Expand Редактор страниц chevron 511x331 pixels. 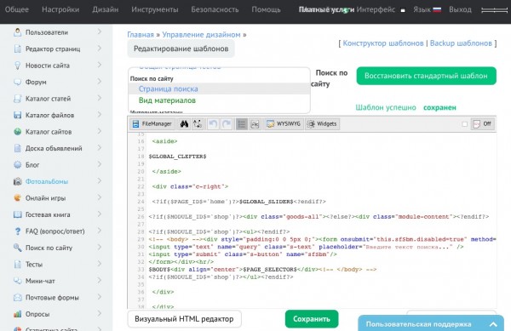100,49
